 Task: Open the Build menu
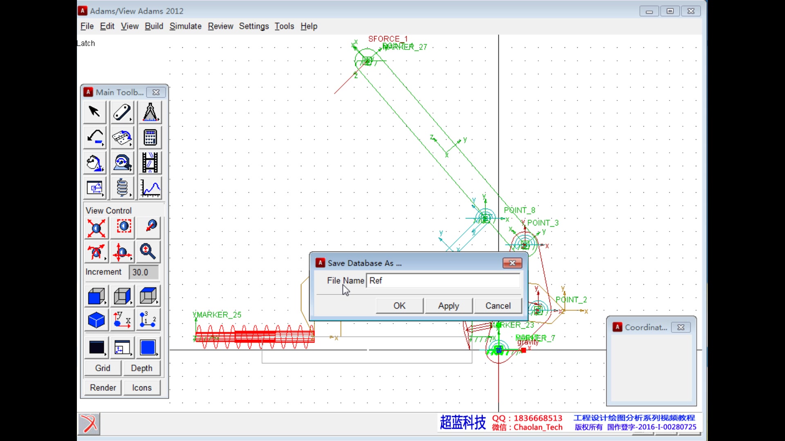(154, 26)
